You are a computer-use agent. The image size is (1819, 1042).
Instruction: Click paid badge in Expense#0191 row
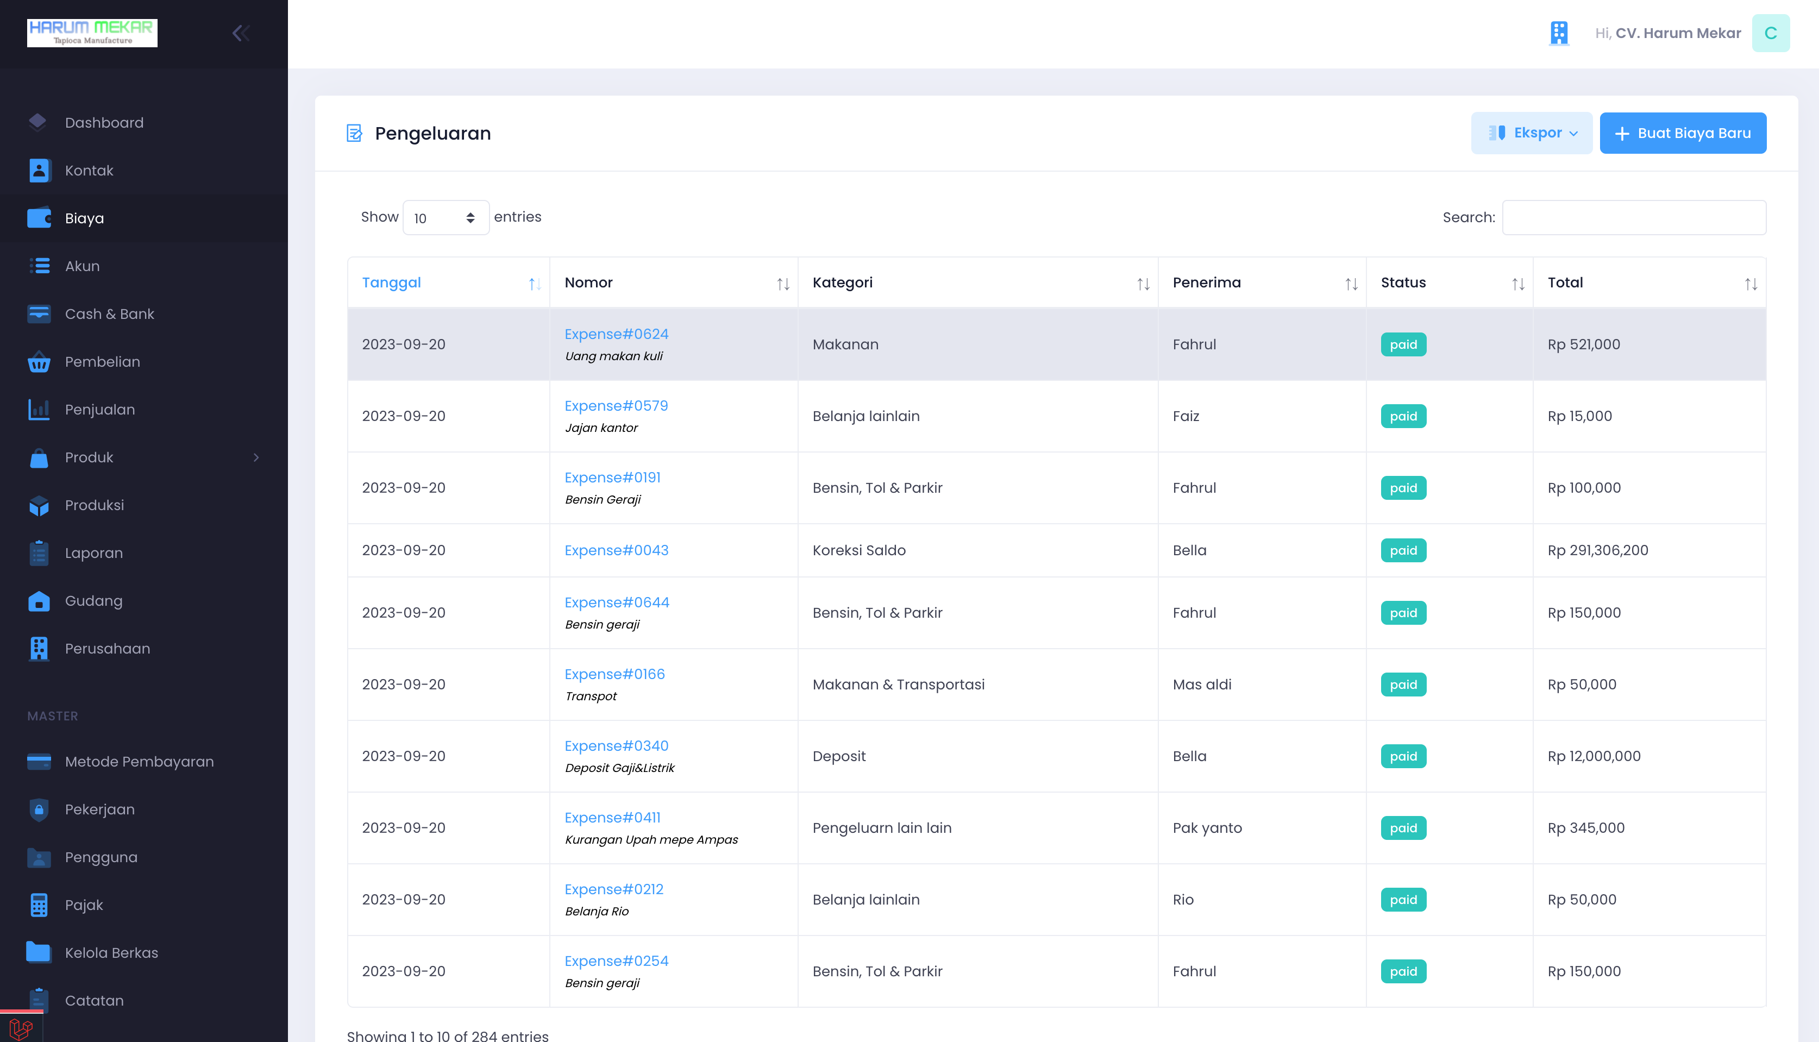(1403, 487)
